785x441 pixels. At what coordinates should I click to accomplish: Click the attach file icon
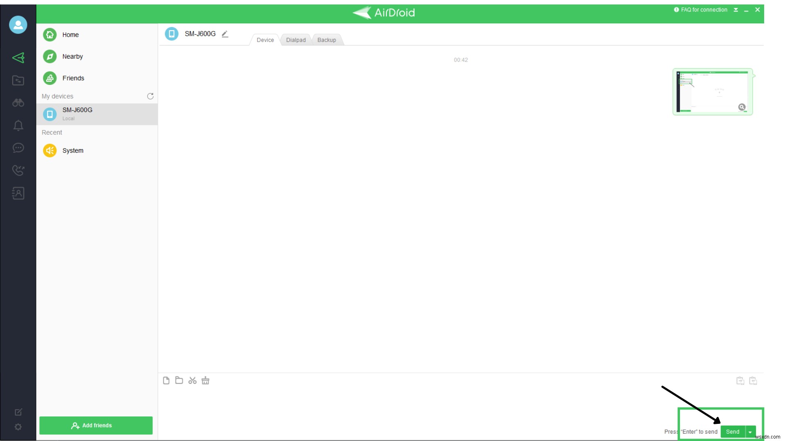pyautogui.click(x=166, y=380)
